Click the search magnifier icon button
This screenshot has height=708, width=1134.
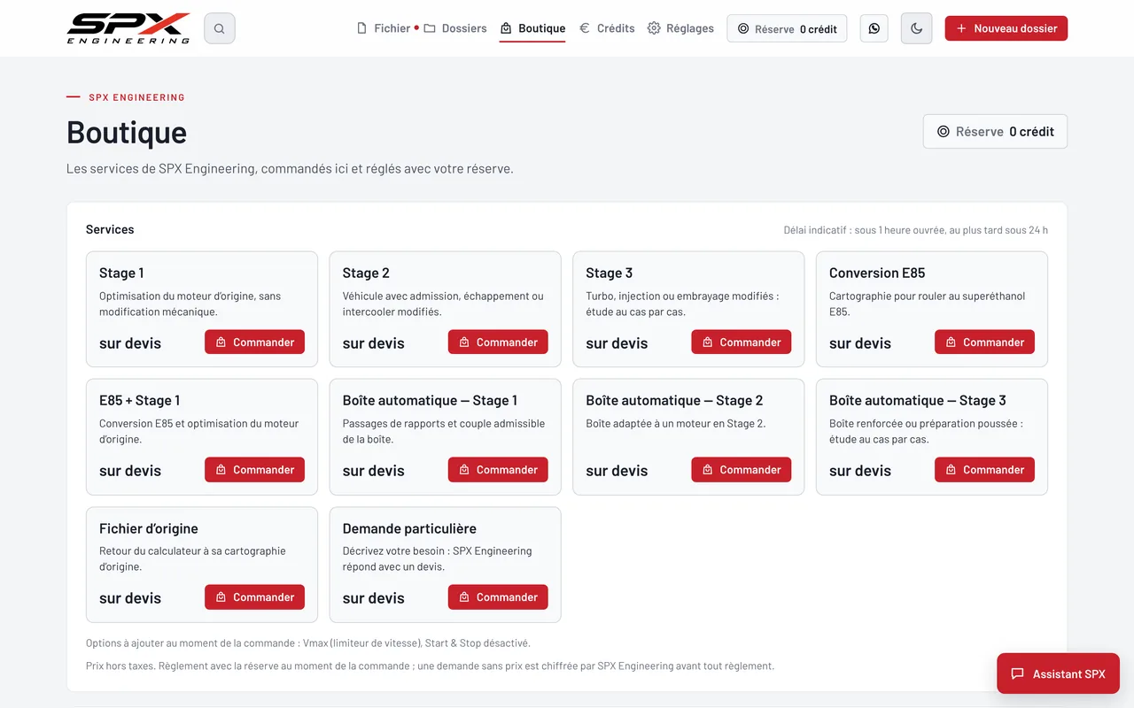pos(219,28)
